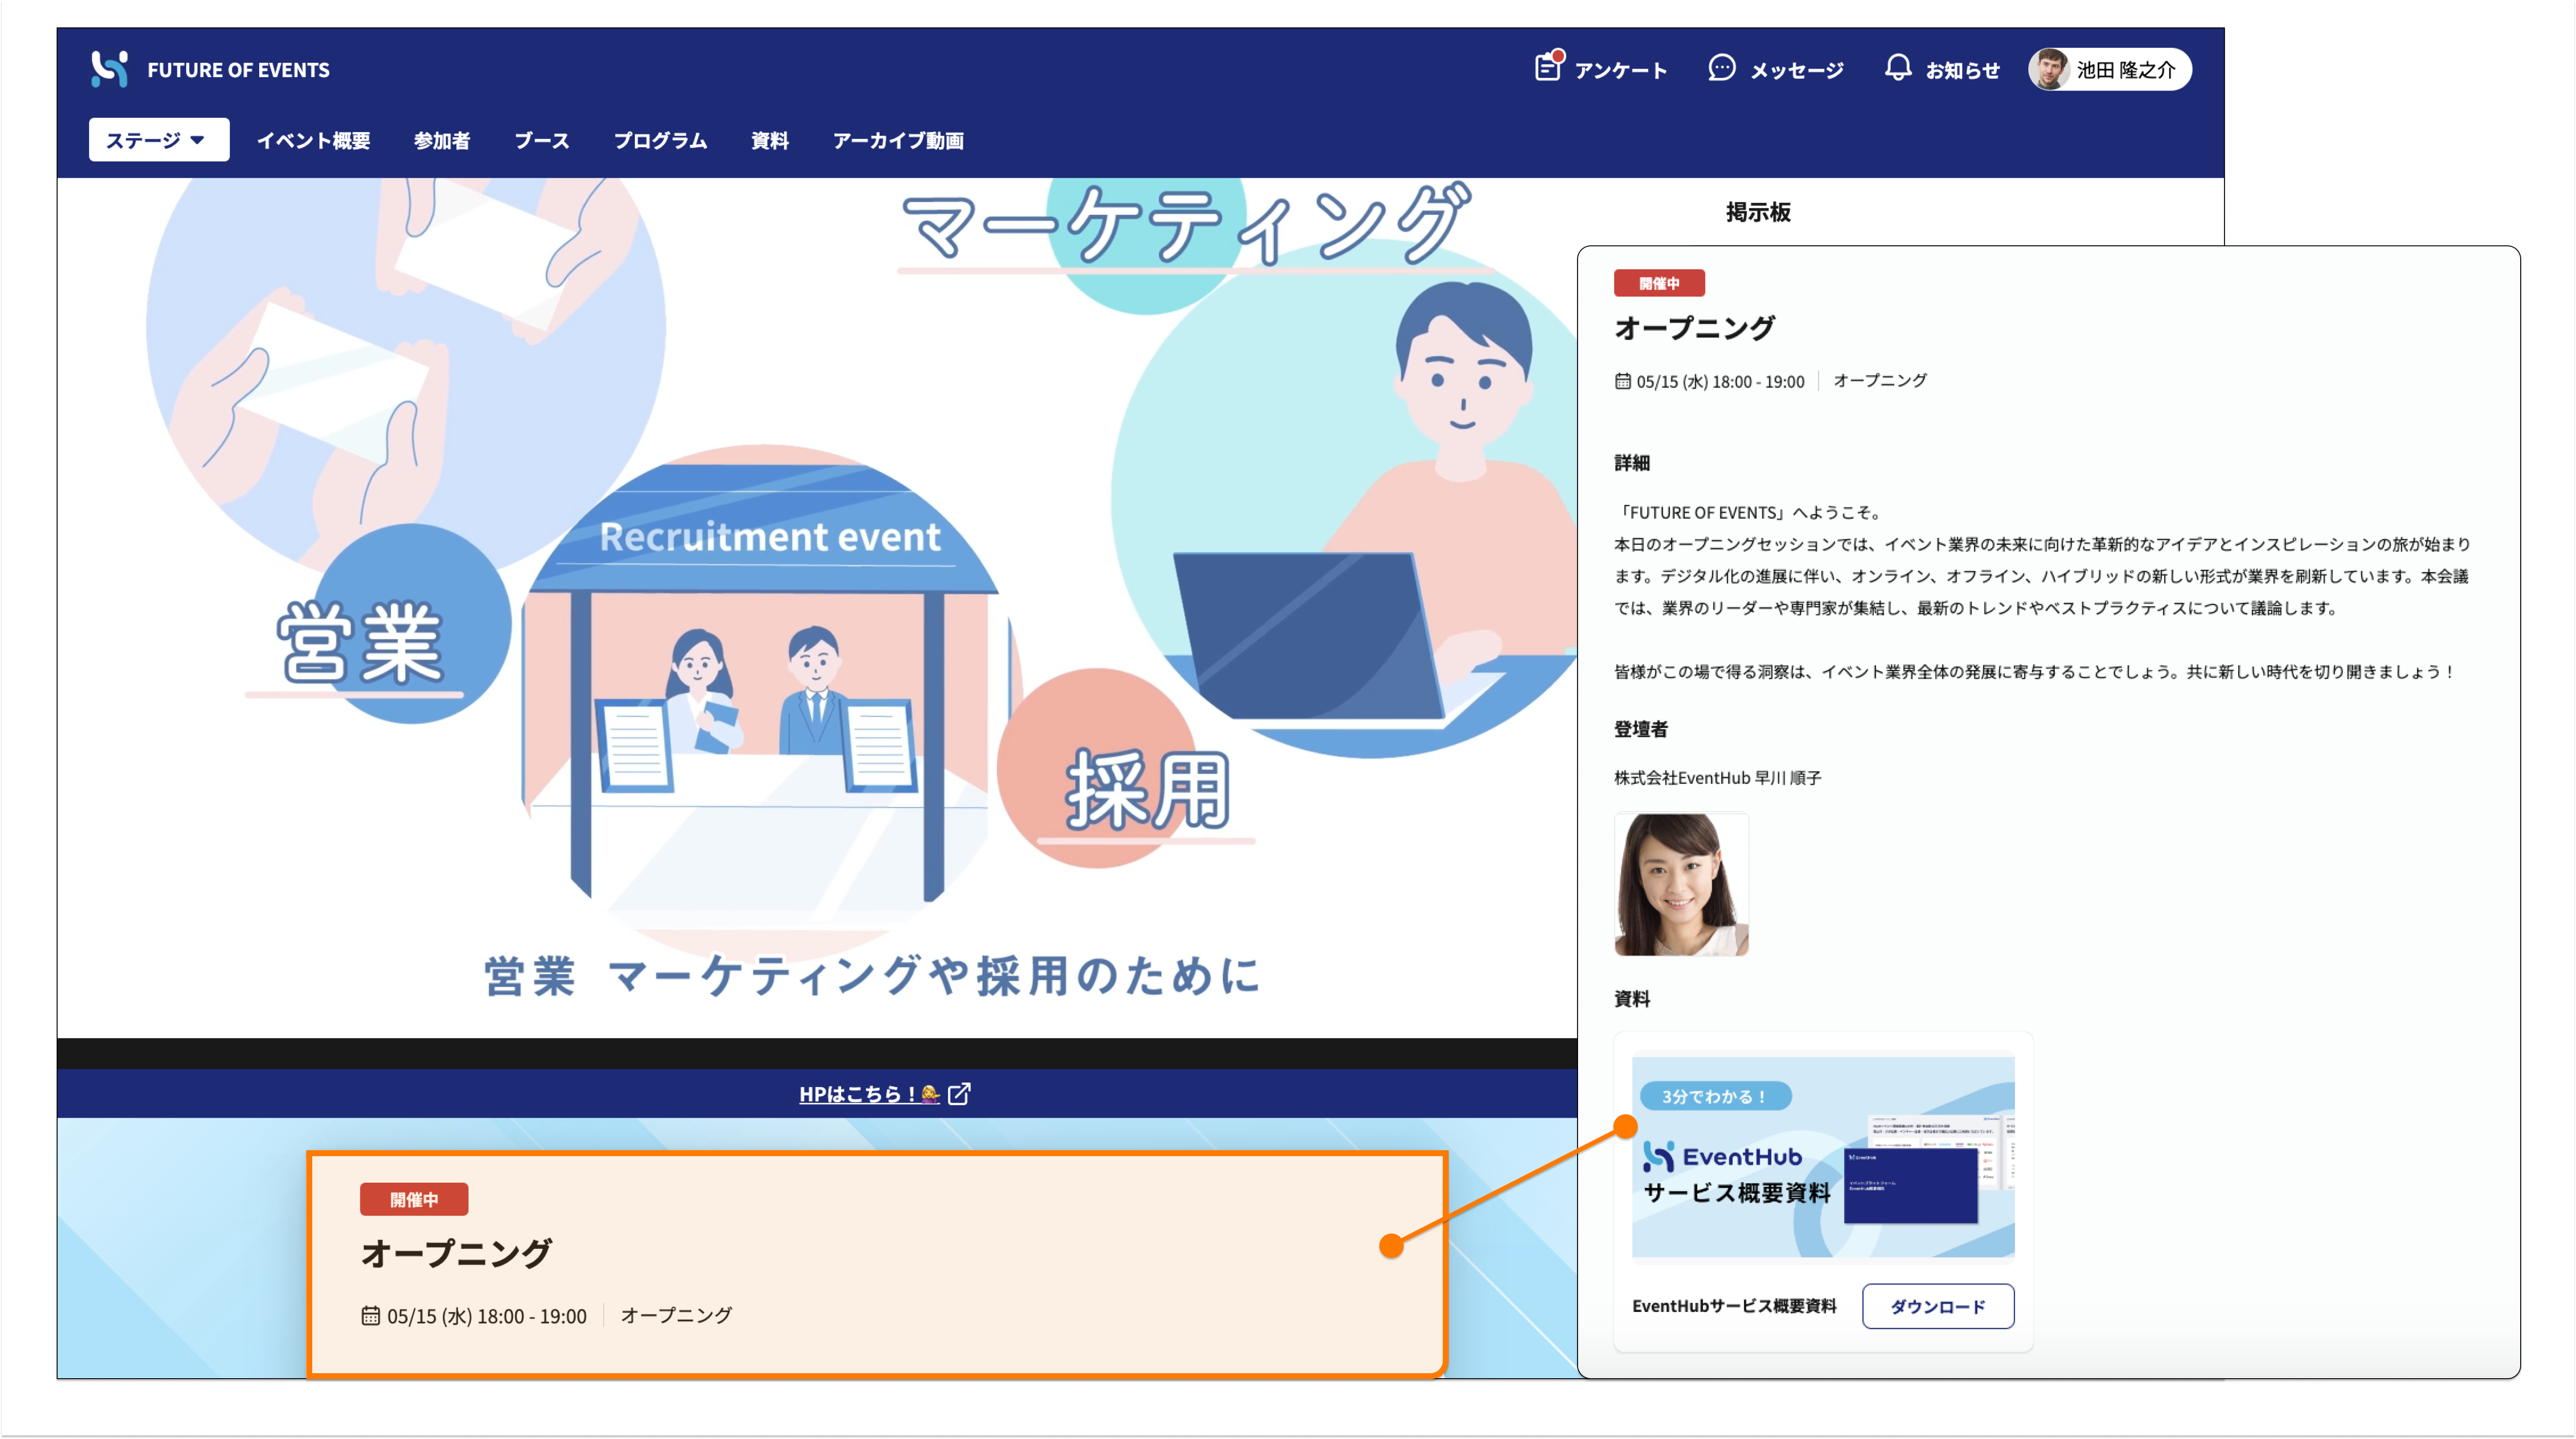Click the 05/15 (水) 18:00 - 19:00 text in detail panel
The height and width of the screenshot is (1439, 2576).
(1720, 382)
